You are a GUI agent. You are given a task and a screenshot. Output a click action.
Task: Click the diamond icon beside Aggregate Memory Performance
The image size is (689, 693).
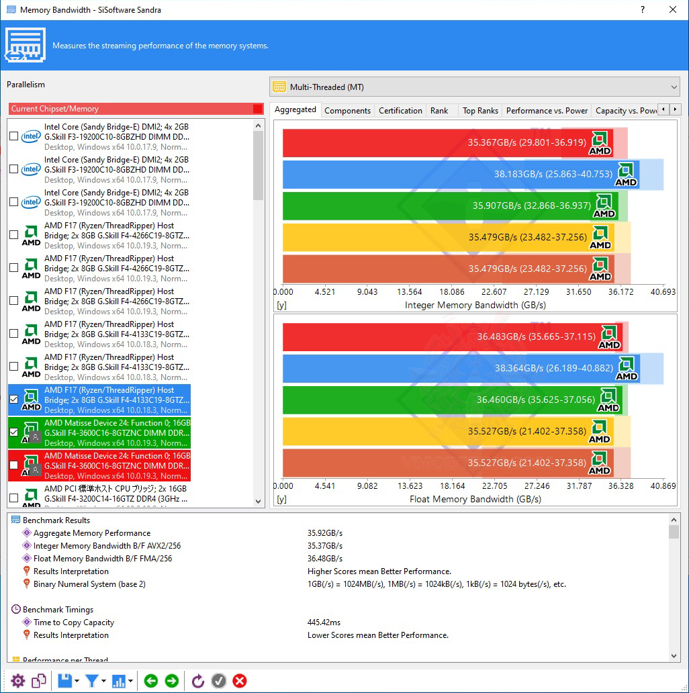pyautogui.click(x=26, y=533)
